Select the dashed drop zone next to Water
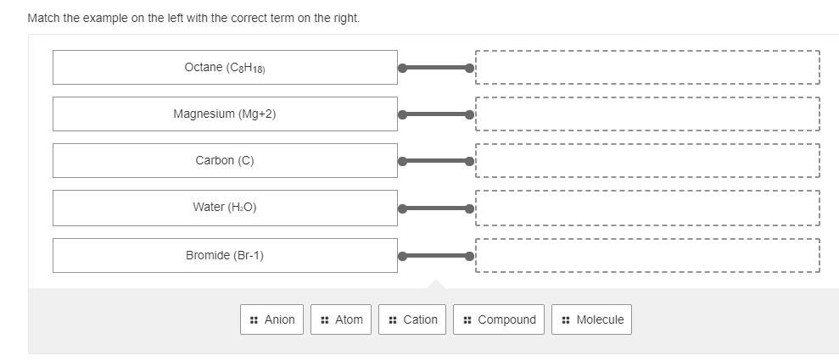 (647, 208)
